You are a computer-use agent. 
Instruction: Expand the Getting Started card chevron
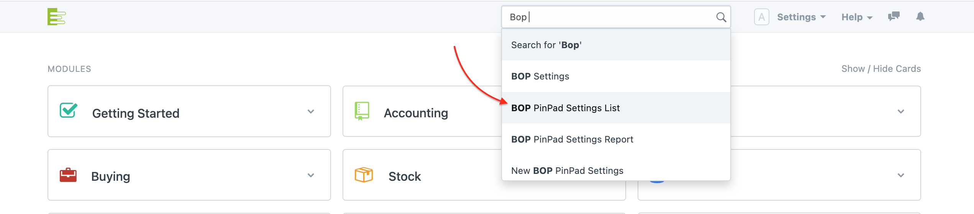pos(311,112)
